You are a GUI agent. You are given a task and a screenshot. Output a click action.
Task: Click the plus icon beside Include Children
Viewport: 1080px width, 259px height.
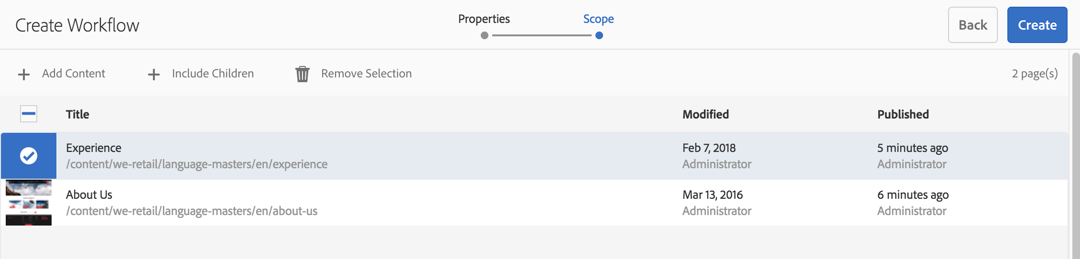tap(153, 74)
